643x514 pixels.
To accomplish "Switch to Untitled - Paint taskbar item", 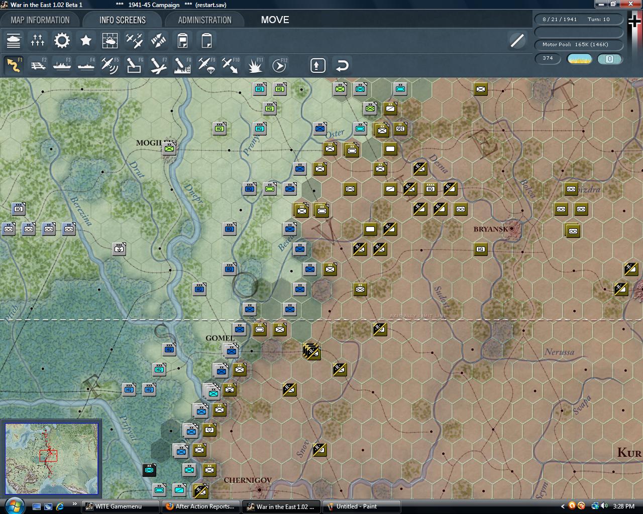I will (x=362, y=506).
